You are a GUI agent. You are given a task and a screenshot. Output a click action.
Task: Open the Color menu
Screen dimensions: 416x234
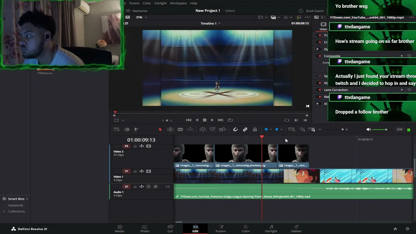(147, 3)
